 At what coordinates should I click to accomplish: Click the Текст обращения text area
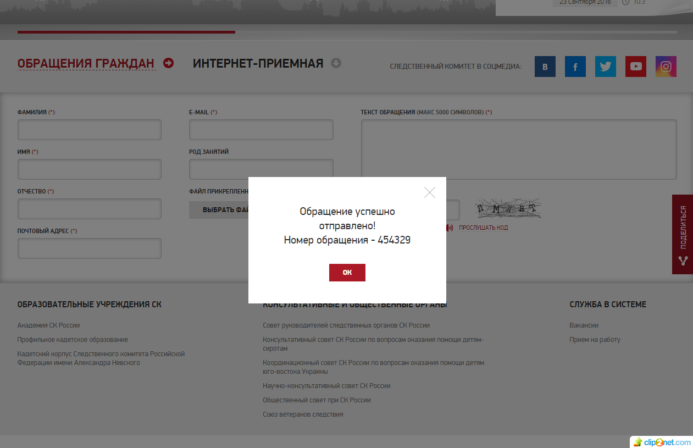[x=518, y=150]
